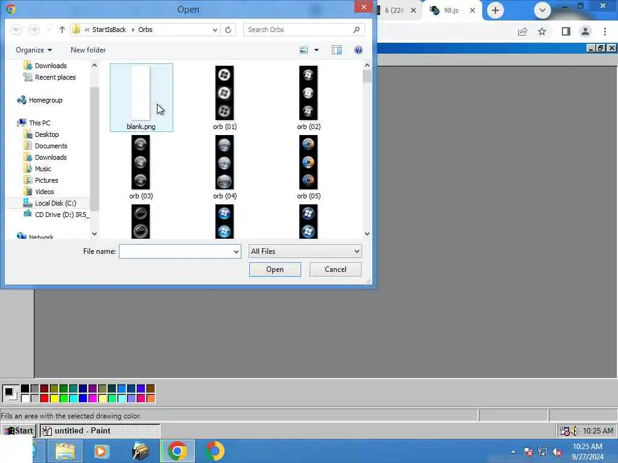Pick the black color in Paint palette
This screenshot has height=463, width=618.
tap(25, 389)
